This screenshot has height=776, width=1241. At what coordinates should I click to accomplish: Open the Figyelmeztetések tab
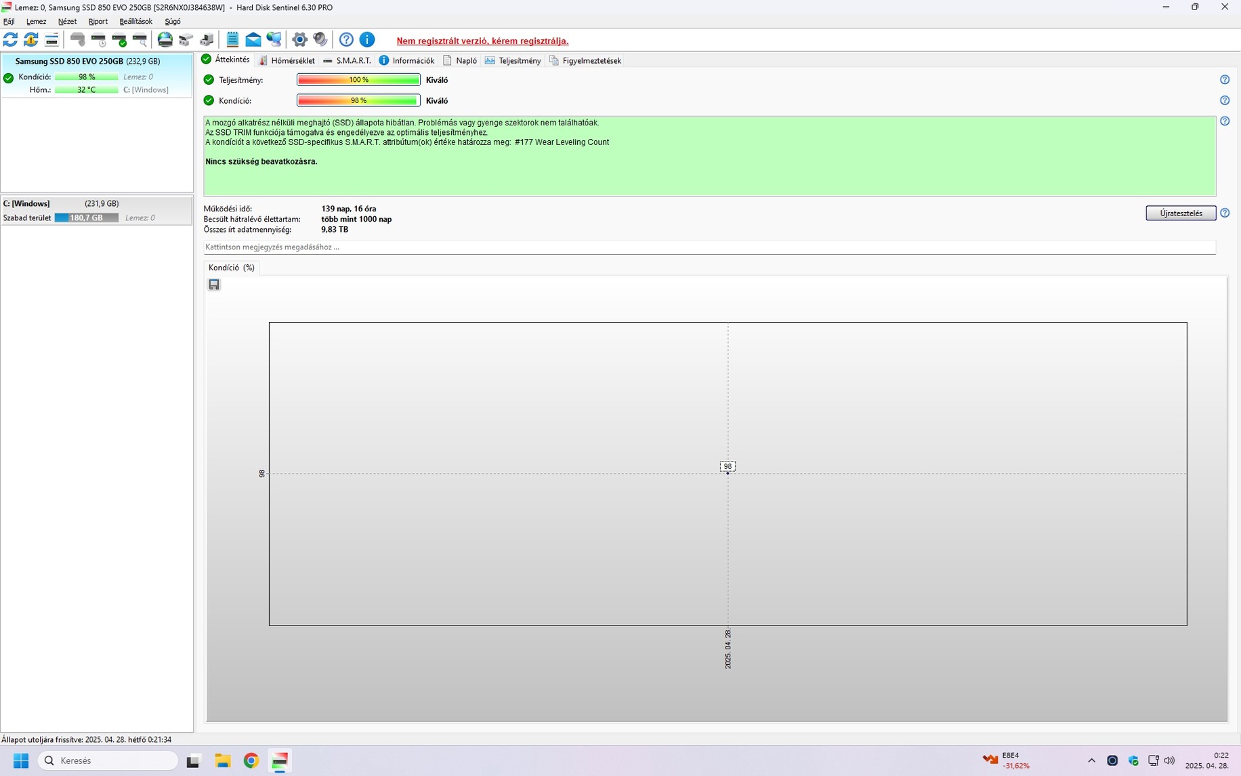(x=585, y=60)
